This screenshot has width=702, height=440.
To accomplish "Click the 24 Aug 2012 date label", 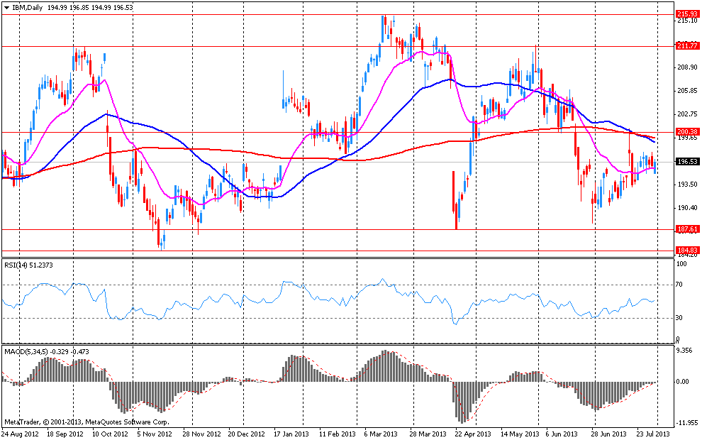I will coord(20,434).
